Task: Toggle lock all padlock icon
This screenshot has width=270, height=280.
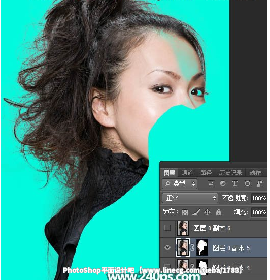Action: click(219, 212)
